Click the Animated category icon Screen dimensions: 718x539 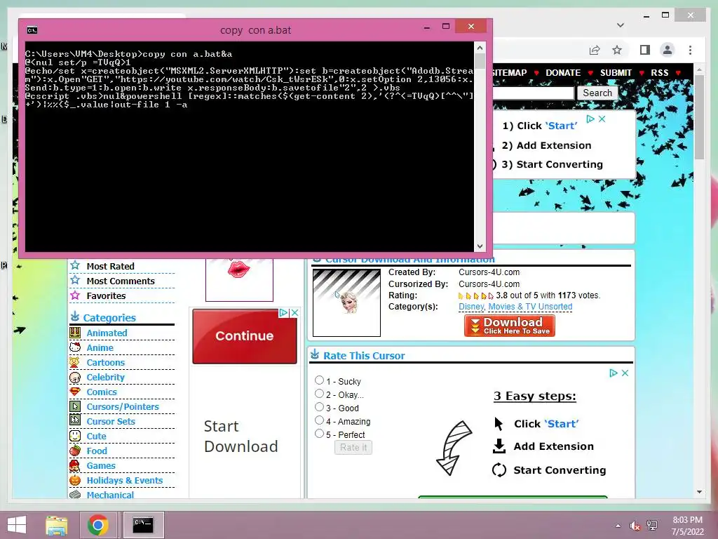tap(75, 333)
